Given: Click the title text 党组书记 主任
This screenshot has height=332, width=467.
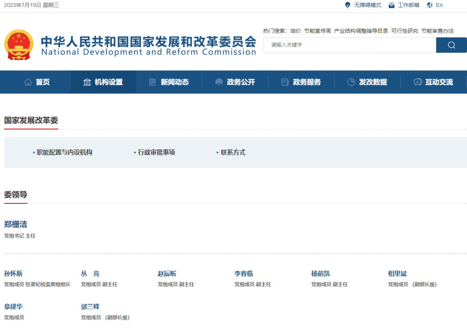Looking at the screenshot, I should (19, 236).
